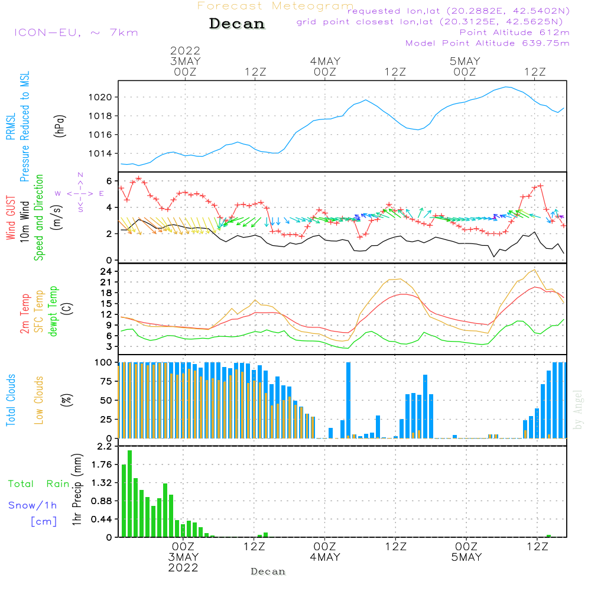Select 'Pressure Reduced to MSL' axis label
This screenshot has width=591, height=591.
(24, 126)
